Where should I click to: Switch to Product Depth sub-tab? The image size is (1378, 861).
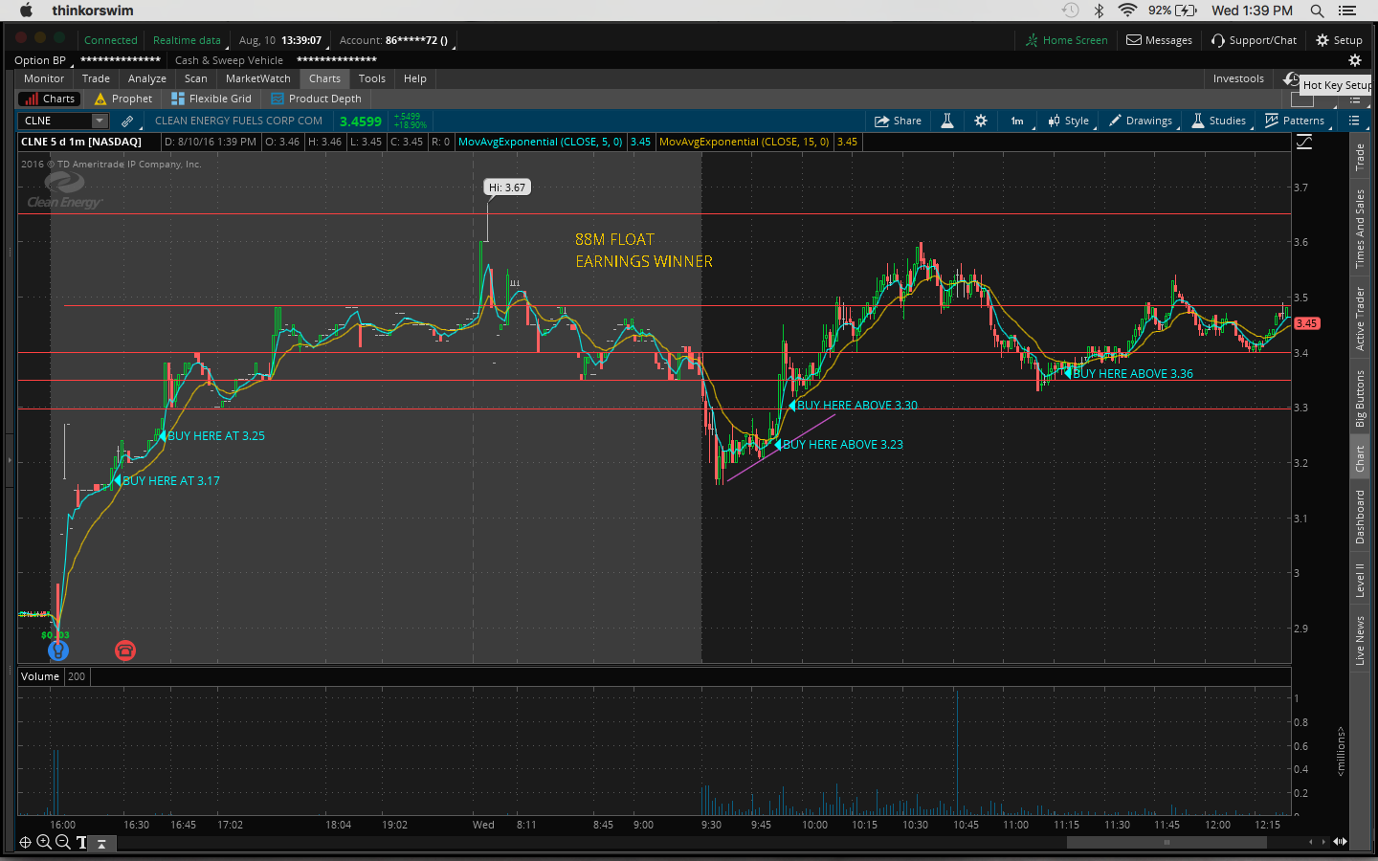317,99
